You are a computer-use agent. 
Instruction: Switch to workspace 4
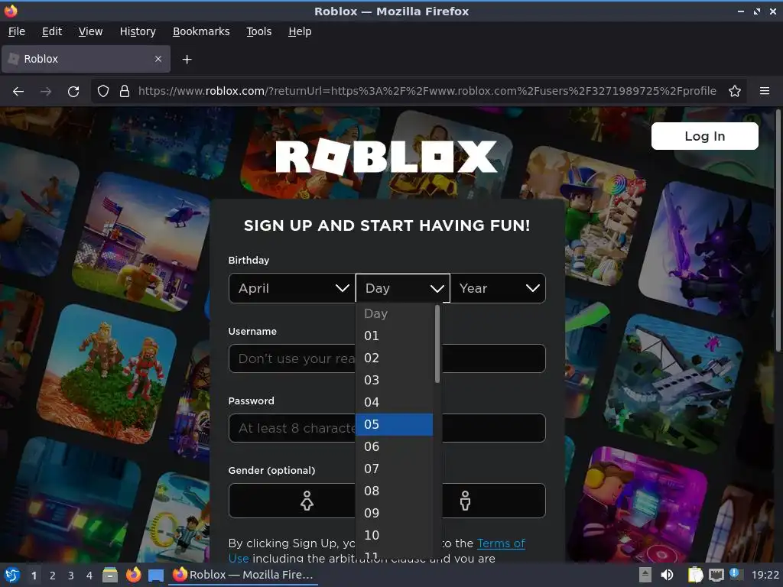(x=89, y=576)
